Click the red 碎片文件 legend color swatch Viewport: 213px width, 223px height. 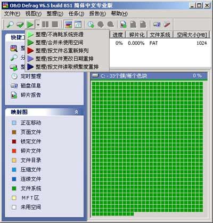point(14,151)
